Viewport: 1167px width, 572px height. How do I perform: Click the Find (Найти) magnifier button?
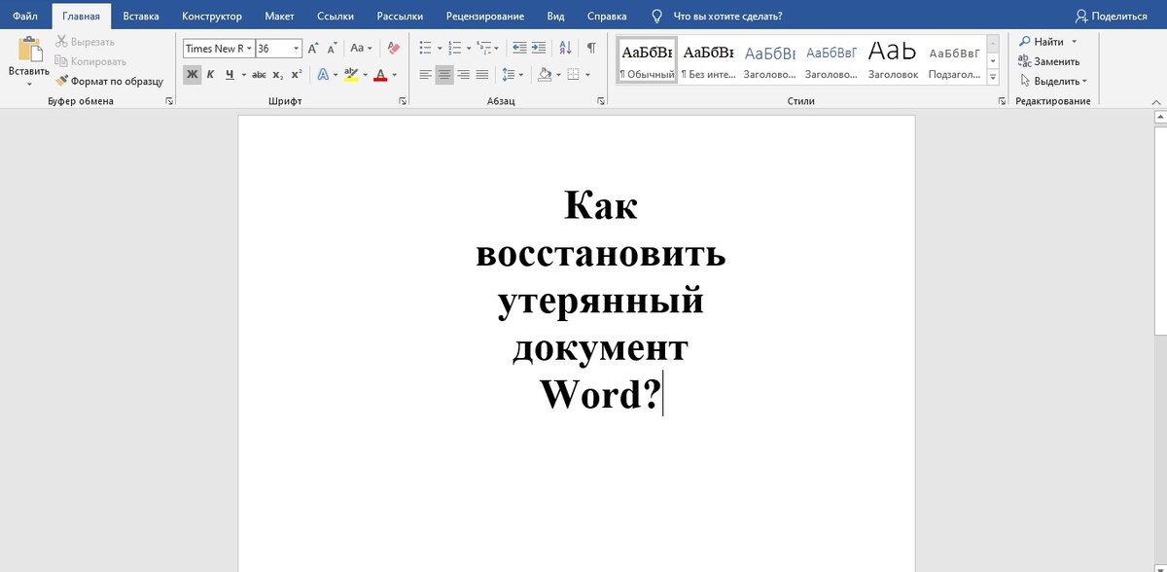point(1043,42)
